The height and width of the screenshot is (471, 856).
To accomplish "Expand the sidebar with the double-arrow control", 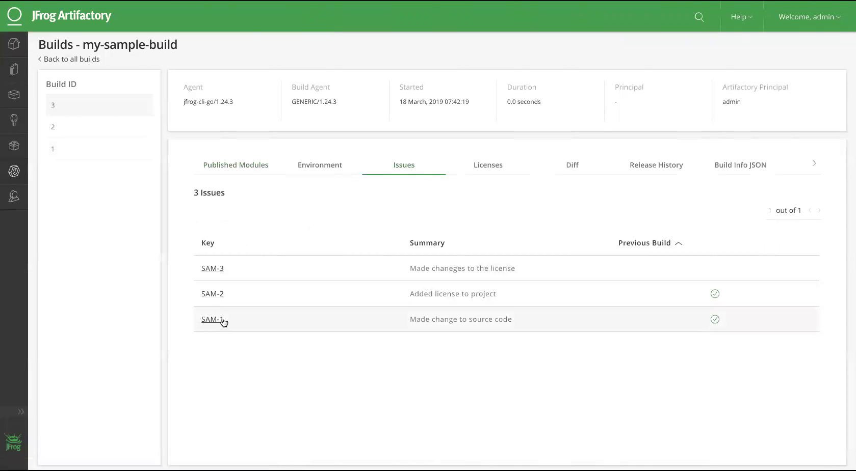I will (x=21, y=412).
